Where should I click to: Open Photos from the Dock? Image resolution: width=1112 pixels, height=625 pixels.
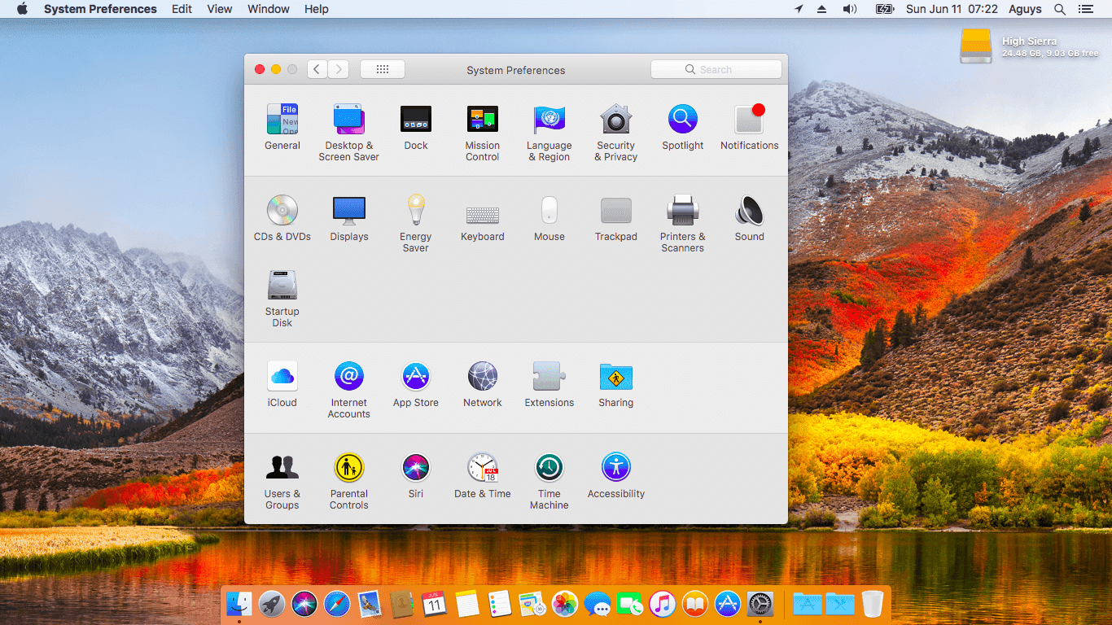[x=565, y=604]
